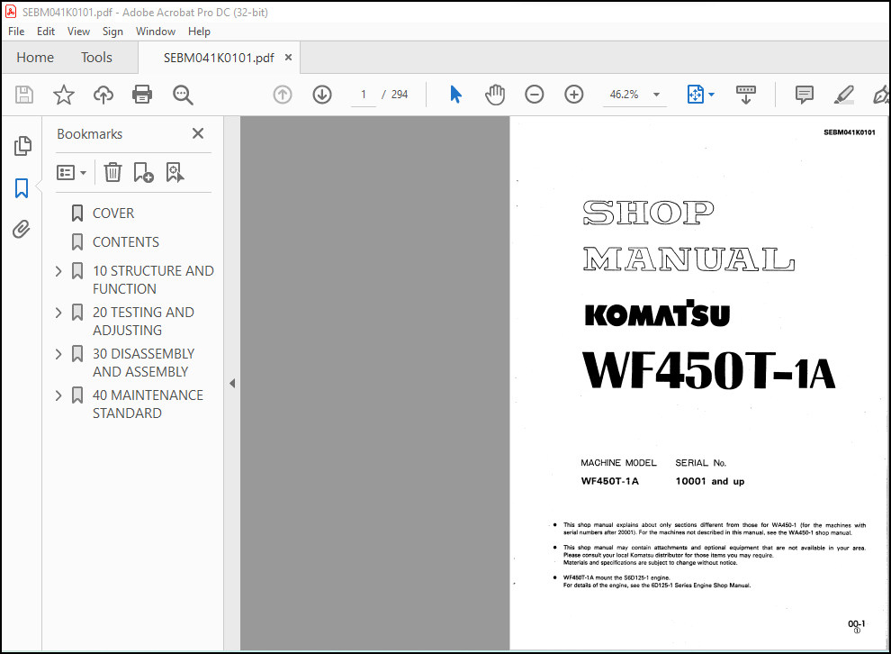Open bookmarks options dropdown menu

pyautogui.click(x=72, y=172)
